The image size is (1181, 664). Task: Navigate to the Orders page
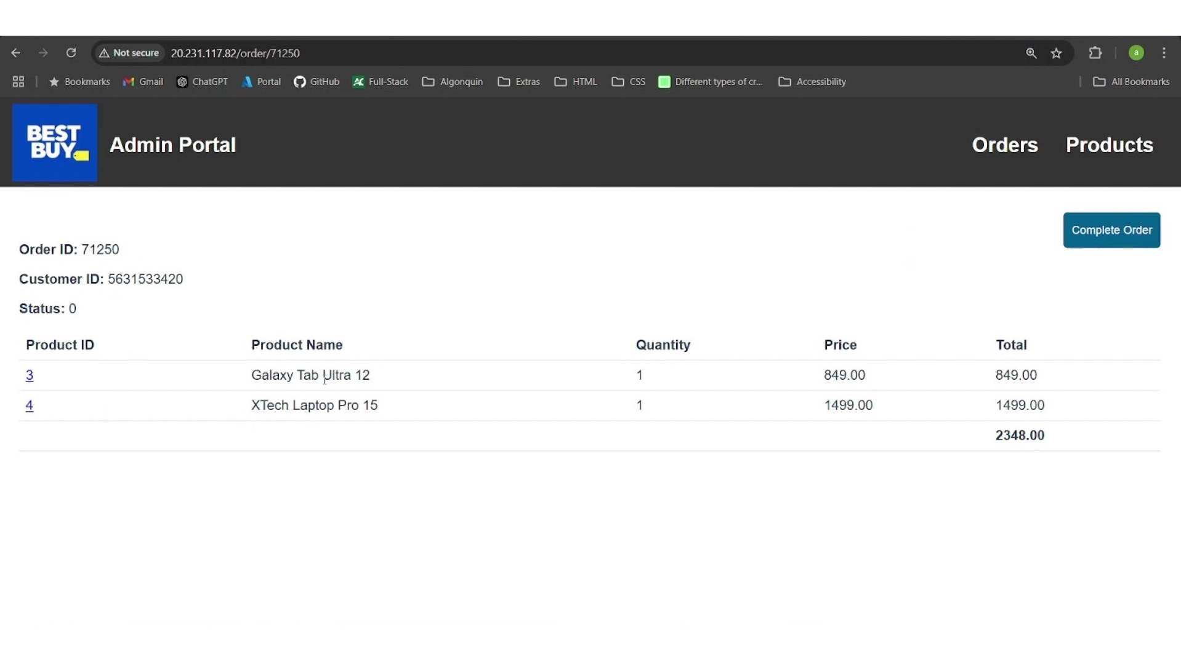pyautogui.click(x=1005, y=145)
